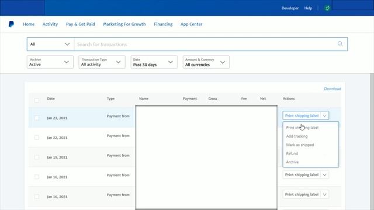The height and width of the screenshot is (210, 374).
Task: Click the Type column header
Action: [x=110, y=99]
